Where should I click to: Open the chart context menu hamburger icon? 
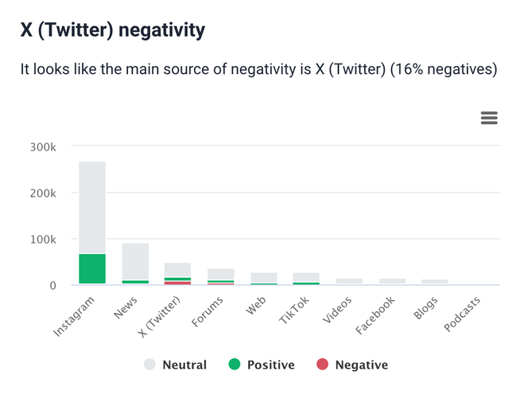tap(489, 119)
